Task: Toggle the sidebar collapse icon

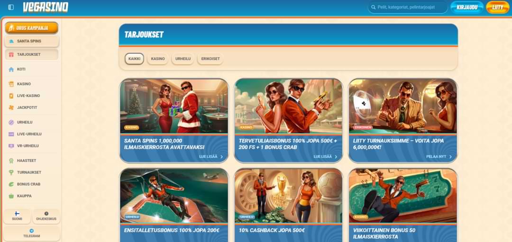Action: pyautogui.click(x=11, y=7)
